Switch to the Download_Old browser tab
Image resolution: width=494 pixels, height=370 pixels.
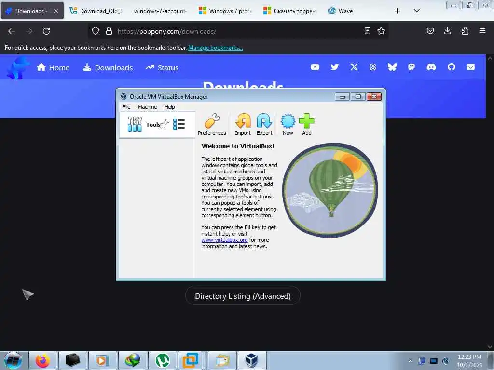coord(96,11)
